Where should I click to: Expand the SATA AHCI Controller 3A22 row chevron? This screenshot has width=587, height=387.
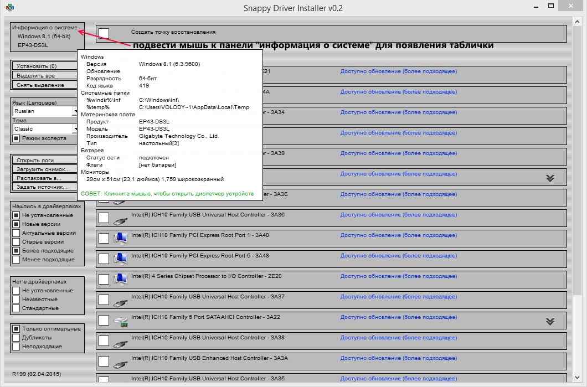coord(550,322)
